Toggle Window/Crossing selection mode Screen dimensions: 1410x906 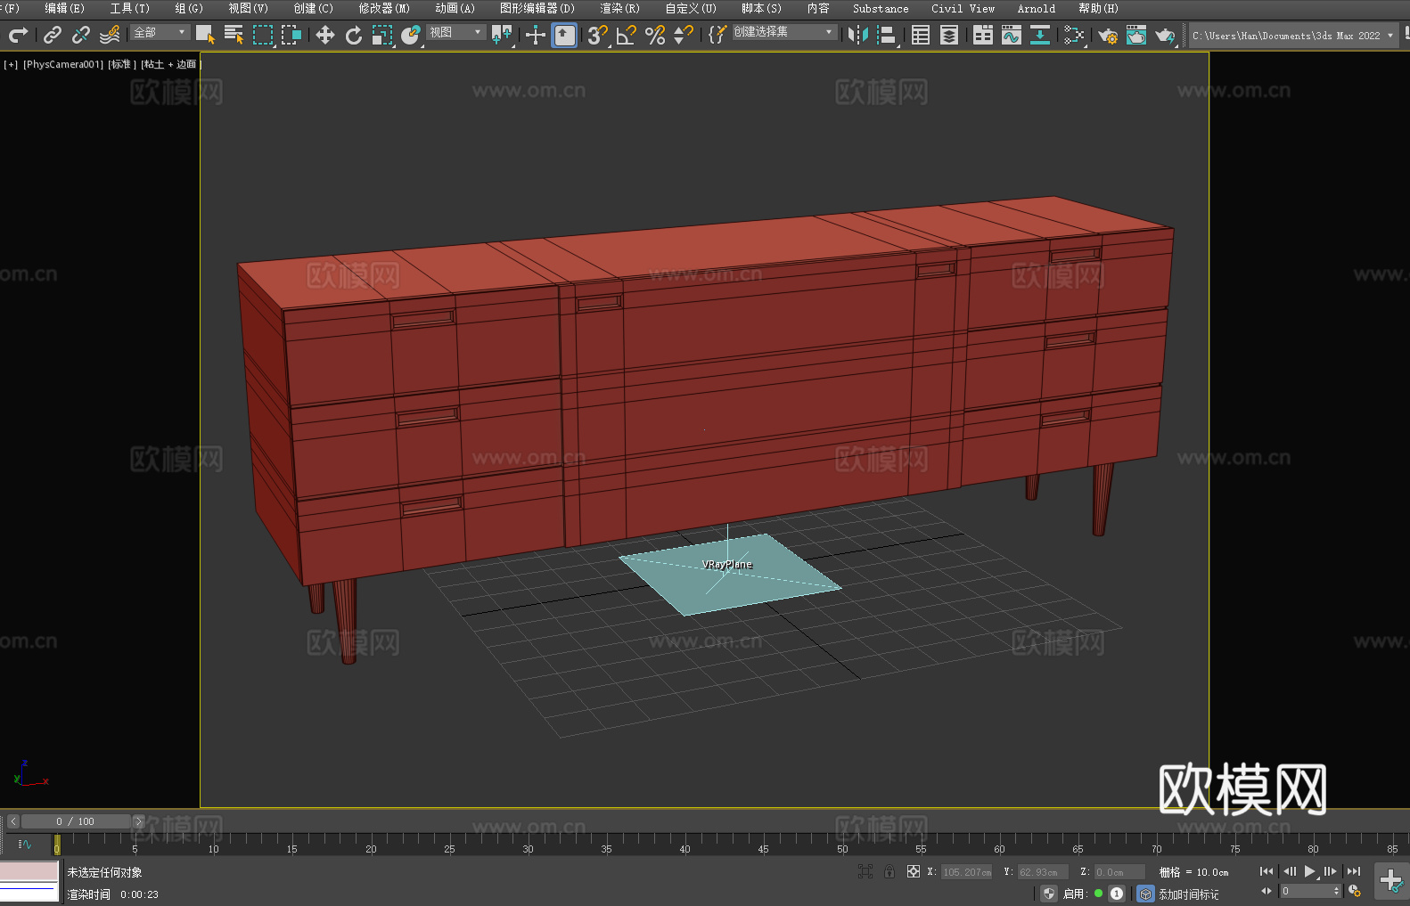click(x=291, y=35)
